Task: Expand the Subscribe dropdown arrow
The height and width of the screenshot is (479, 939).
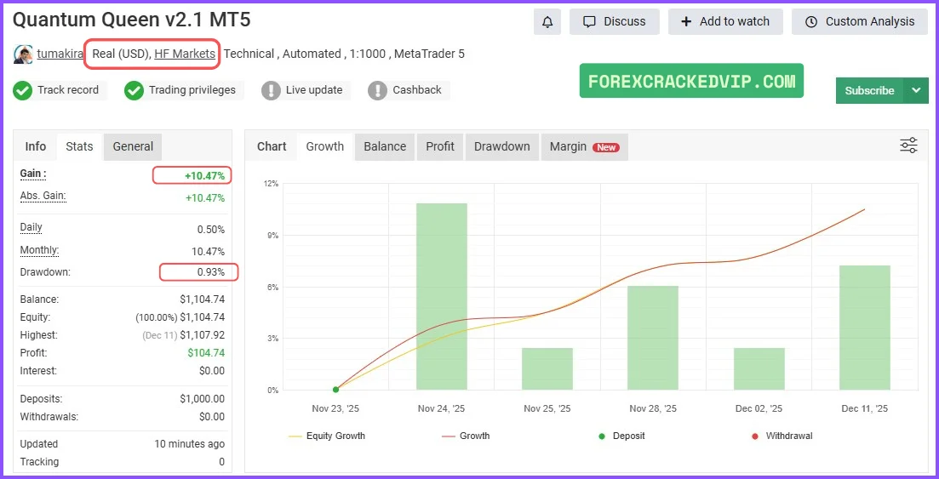Action: (916, 90)
